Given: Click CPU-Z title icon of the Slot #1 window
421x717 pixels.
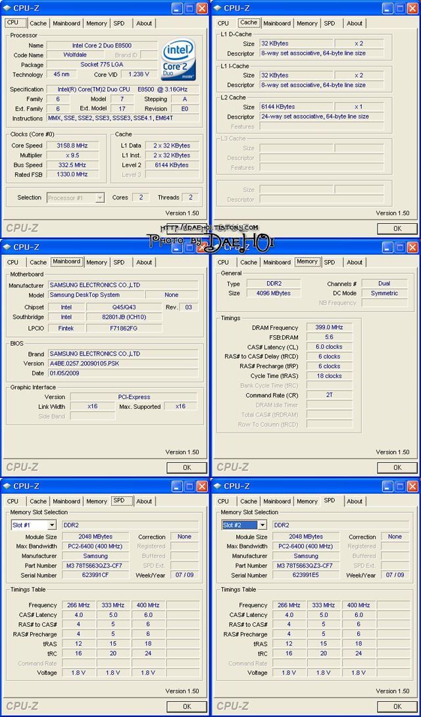Looking at the screenshot, I should click(7, 486).
